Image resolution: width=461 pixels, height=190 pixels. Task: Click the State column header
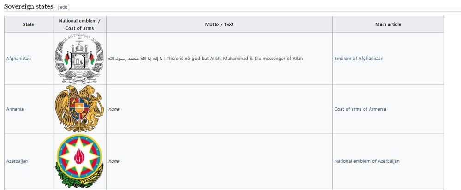click(x=29, y=24)
